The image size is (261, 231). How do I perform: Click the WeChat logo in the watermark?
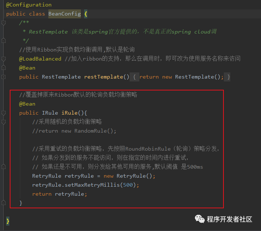200,219
